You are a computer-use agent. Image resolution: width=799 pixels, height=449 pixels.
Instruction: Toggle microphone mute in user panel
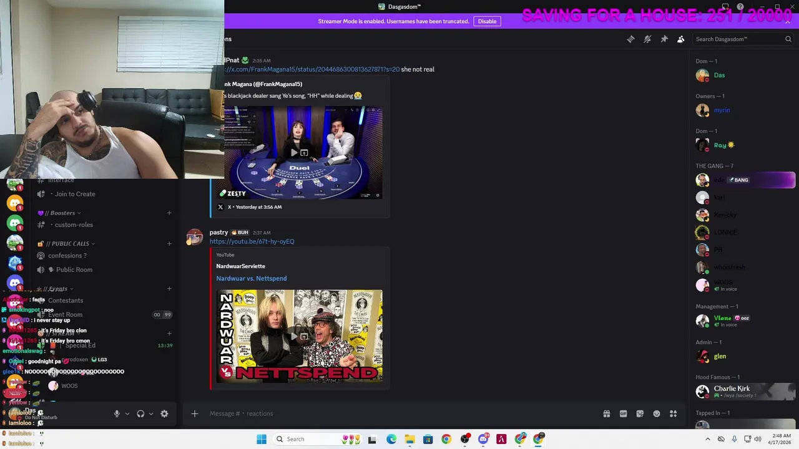tap(117, 413)
